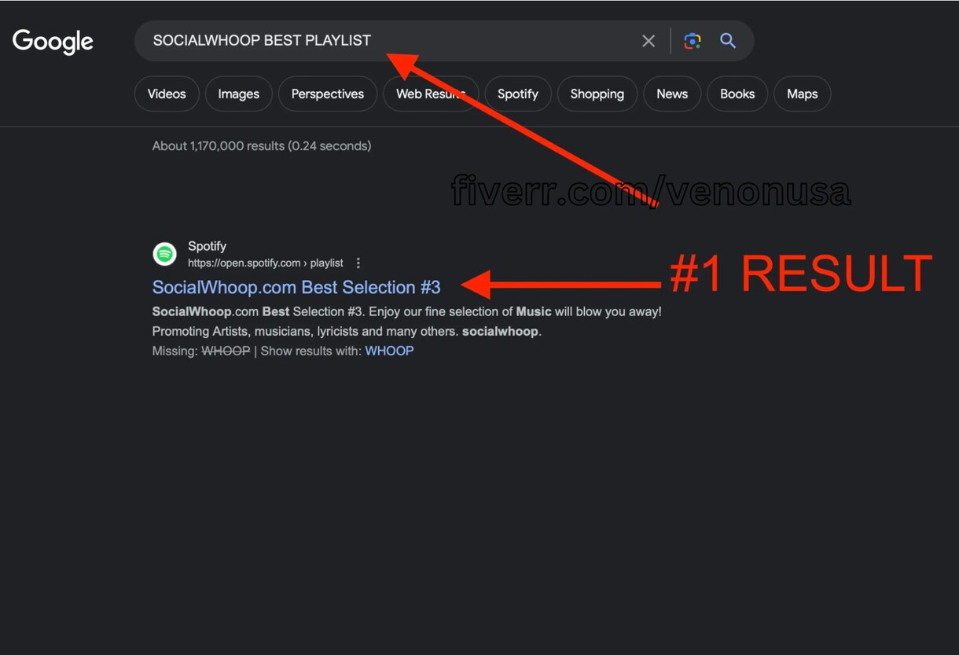Image resolution: width=959 pixels, height=655 pixels.
Task: Focus the SOCIALWHOOP BEST PLAYLIST search field
Action: [x=385, y=41]
